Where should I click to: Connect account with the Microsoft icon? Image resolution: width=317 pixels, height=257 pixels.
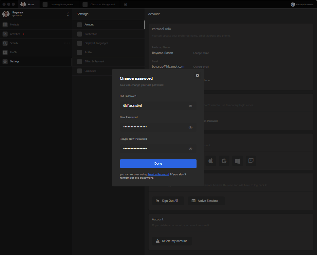[x=237, y=161]
